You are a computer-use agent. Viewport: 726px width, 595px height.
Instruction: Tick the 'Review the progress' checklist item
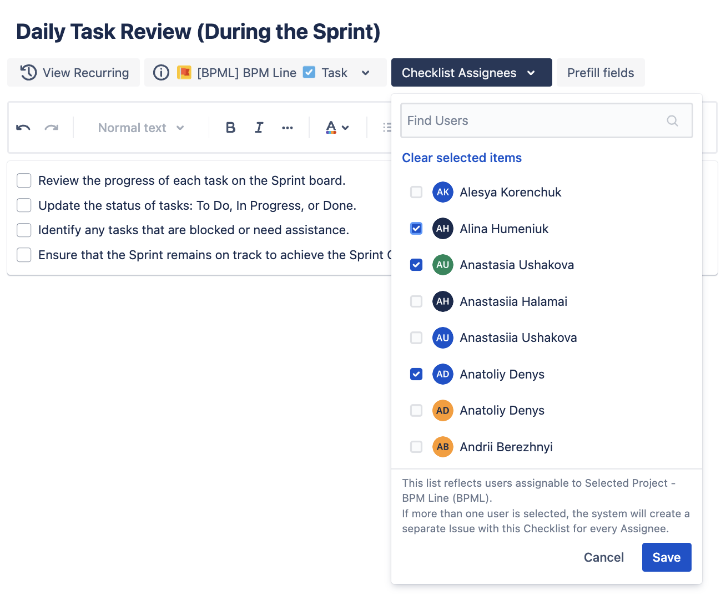[x=24, y=180]
